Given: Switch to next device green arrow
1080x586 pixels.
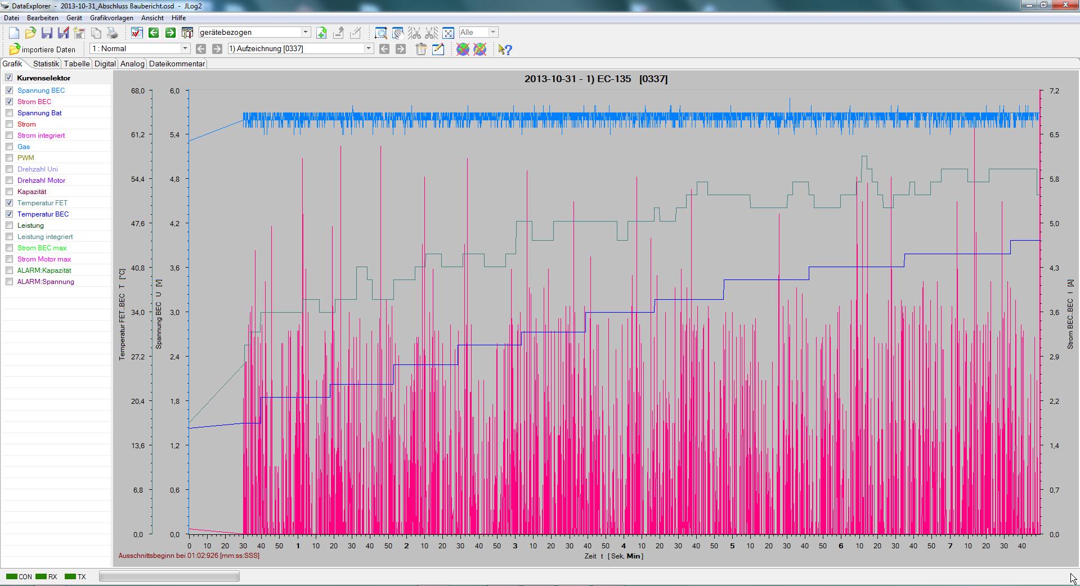Looking at the screenshot, I should pos(171,33).
